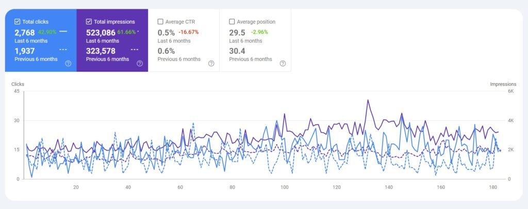528x209 pixels.
Task: Select the 30.4 previous position value
Action: [237, 51]
